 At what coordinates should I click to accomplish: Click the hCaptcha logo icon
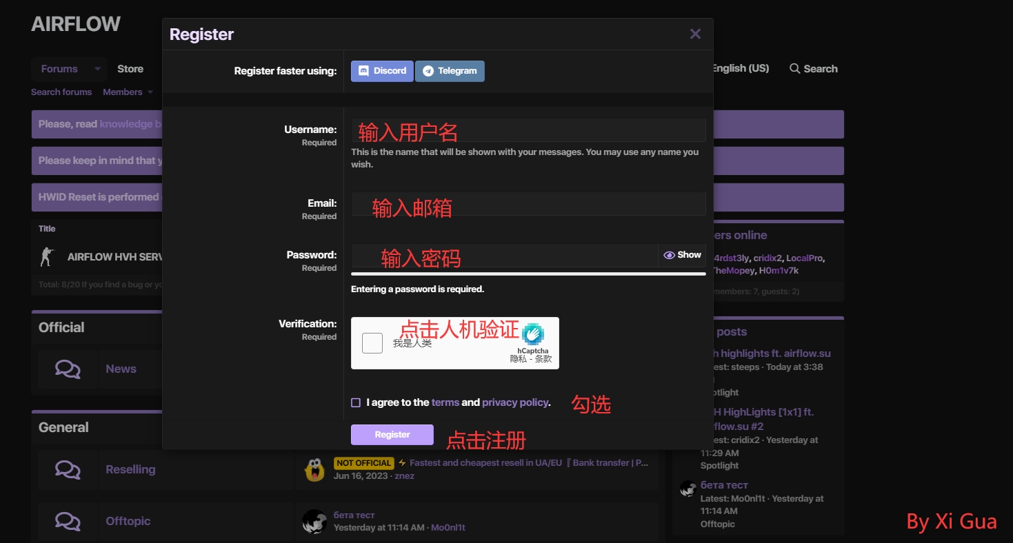[533, 334]
